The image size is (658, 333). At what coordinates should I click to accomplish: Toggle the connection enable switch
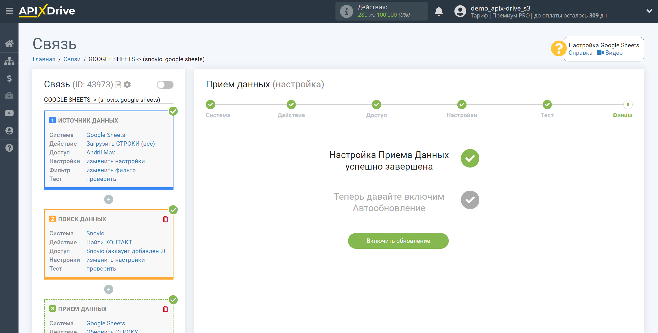click(165, 85)
